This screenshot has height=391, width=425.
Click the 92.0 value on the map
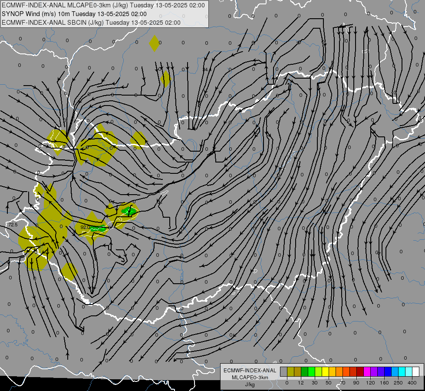pos(85,227)
